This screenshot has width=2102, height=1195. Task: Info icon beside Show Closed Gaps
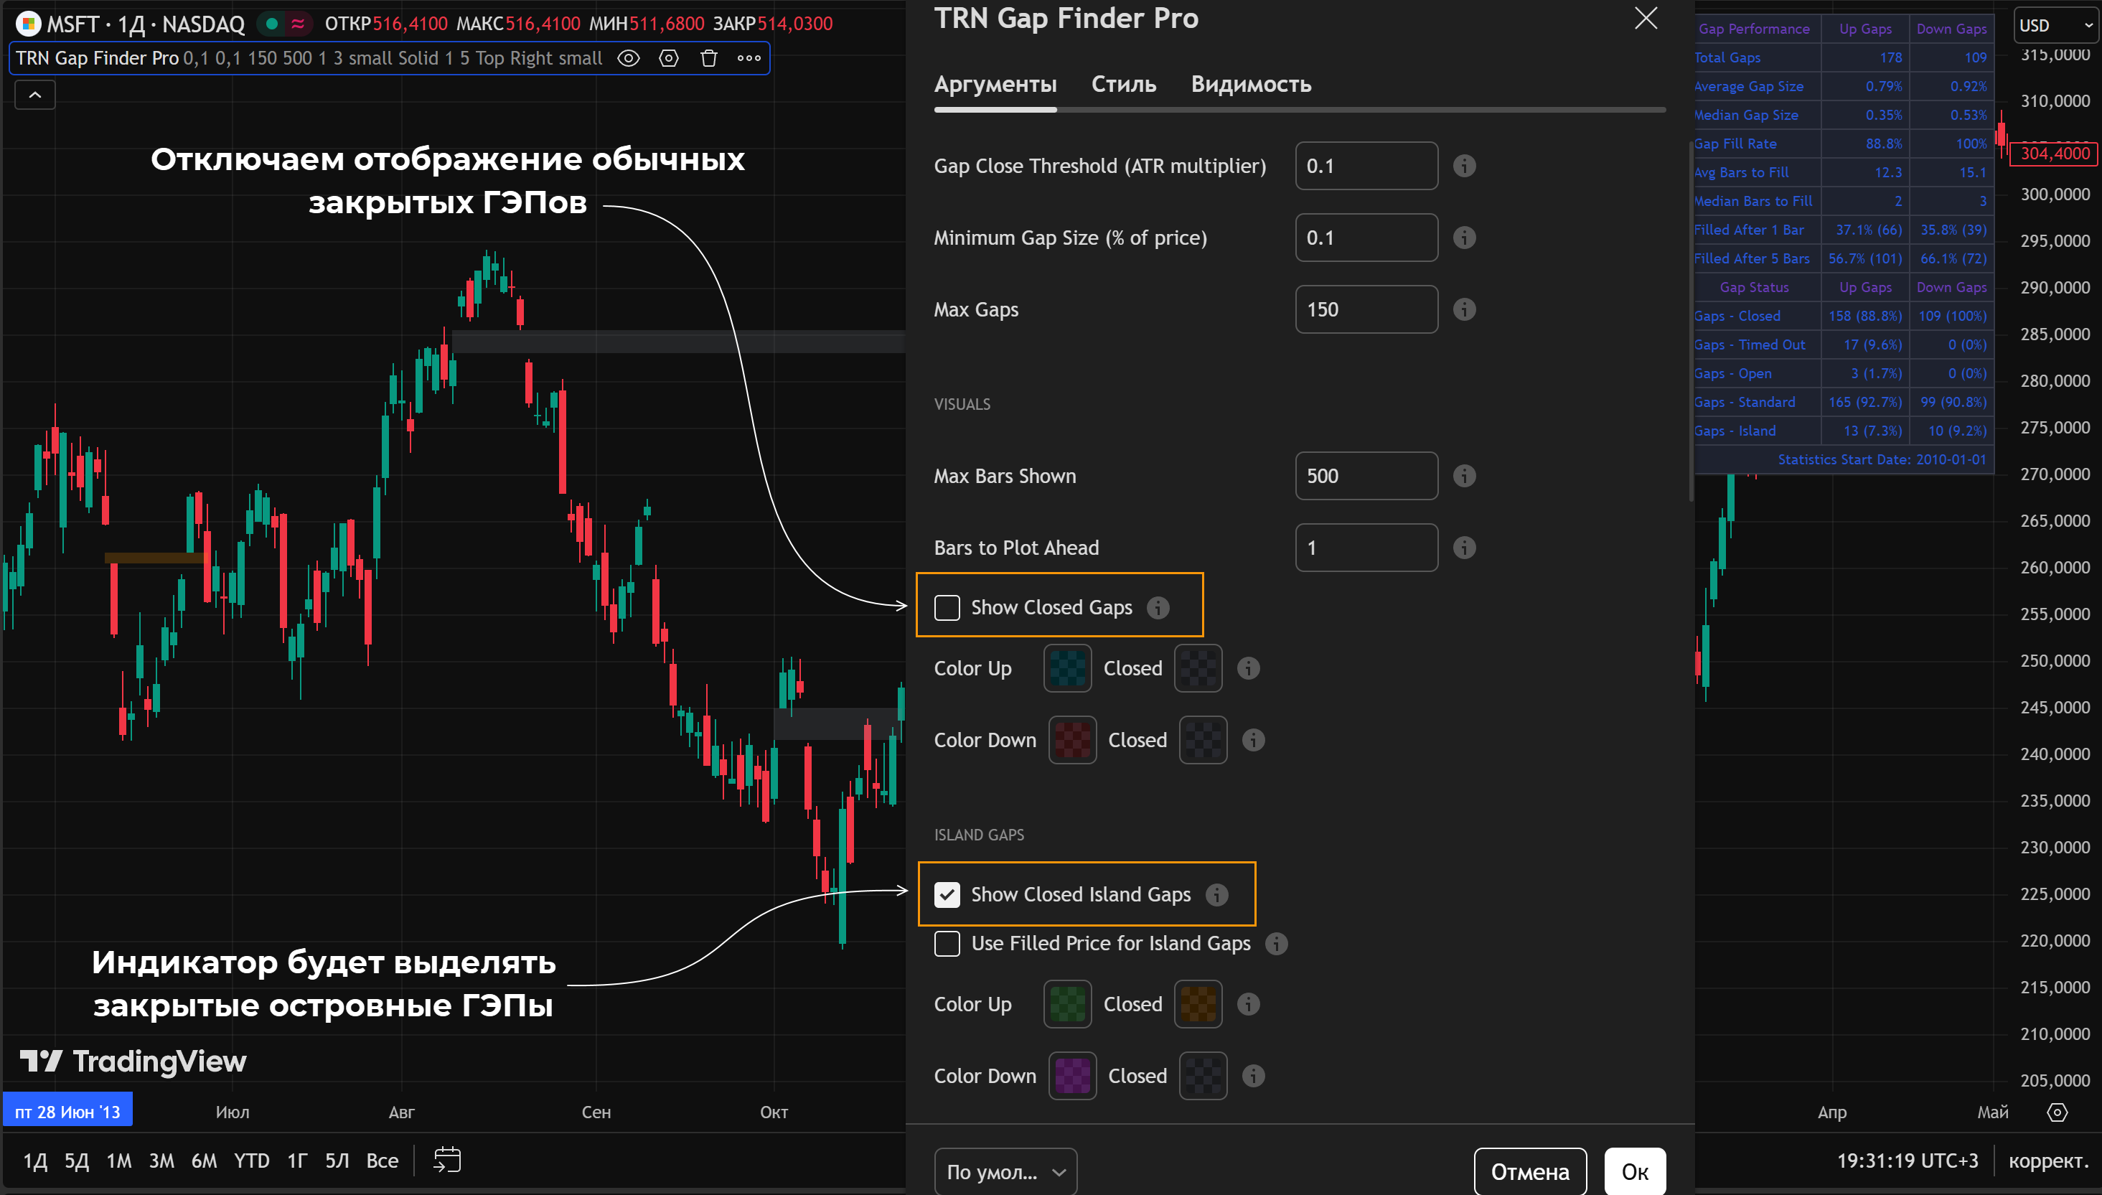(1158, 607)
